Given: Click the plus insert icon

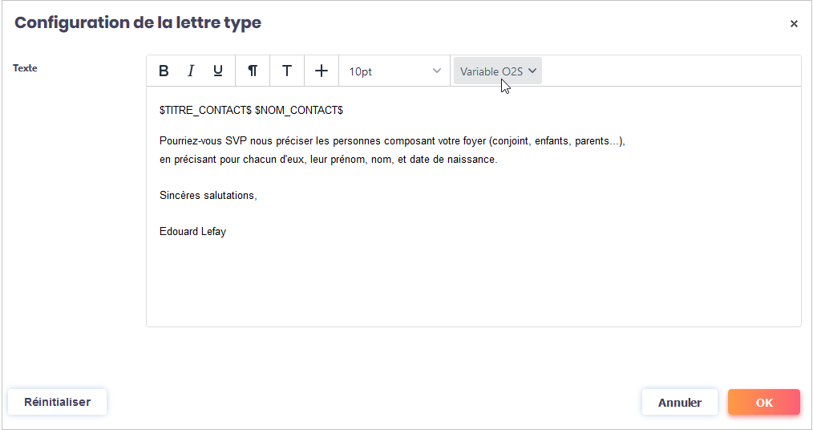Looking at the screenshot, I should pos(322,71).
